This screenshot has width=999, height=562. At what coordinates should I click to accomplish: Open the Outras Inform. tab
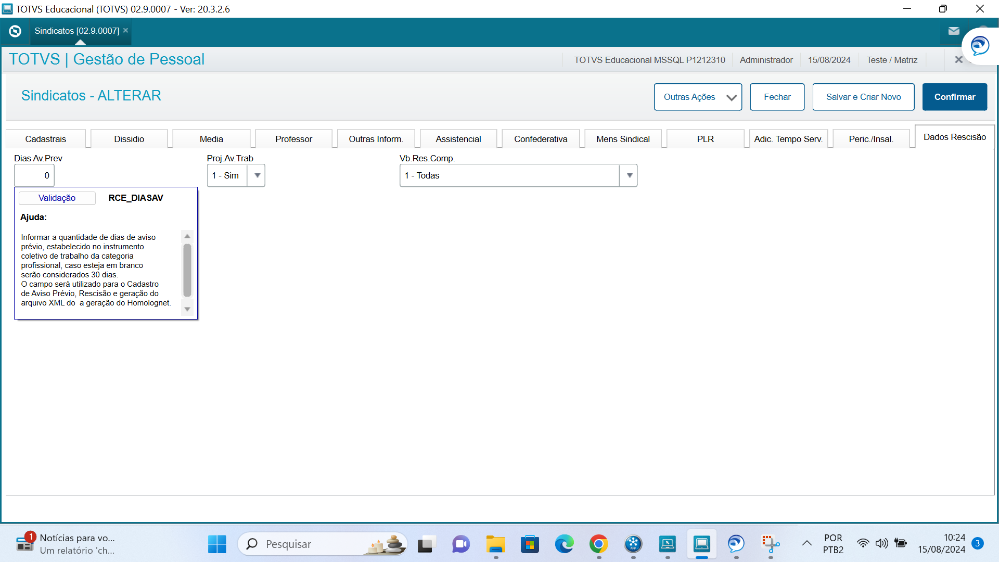pos(376,139)
